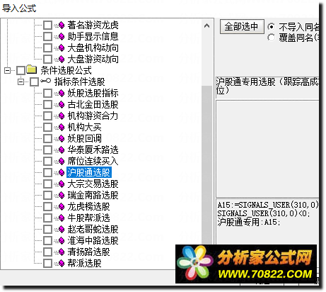The width and height of the screenshot is (326, 292).
Task: Select the 瑞金南路选股 tree item
Action: [93, 196]
